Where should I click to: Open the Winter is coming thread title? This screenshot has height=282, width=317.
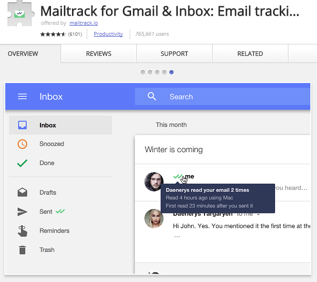pos(174,149)
